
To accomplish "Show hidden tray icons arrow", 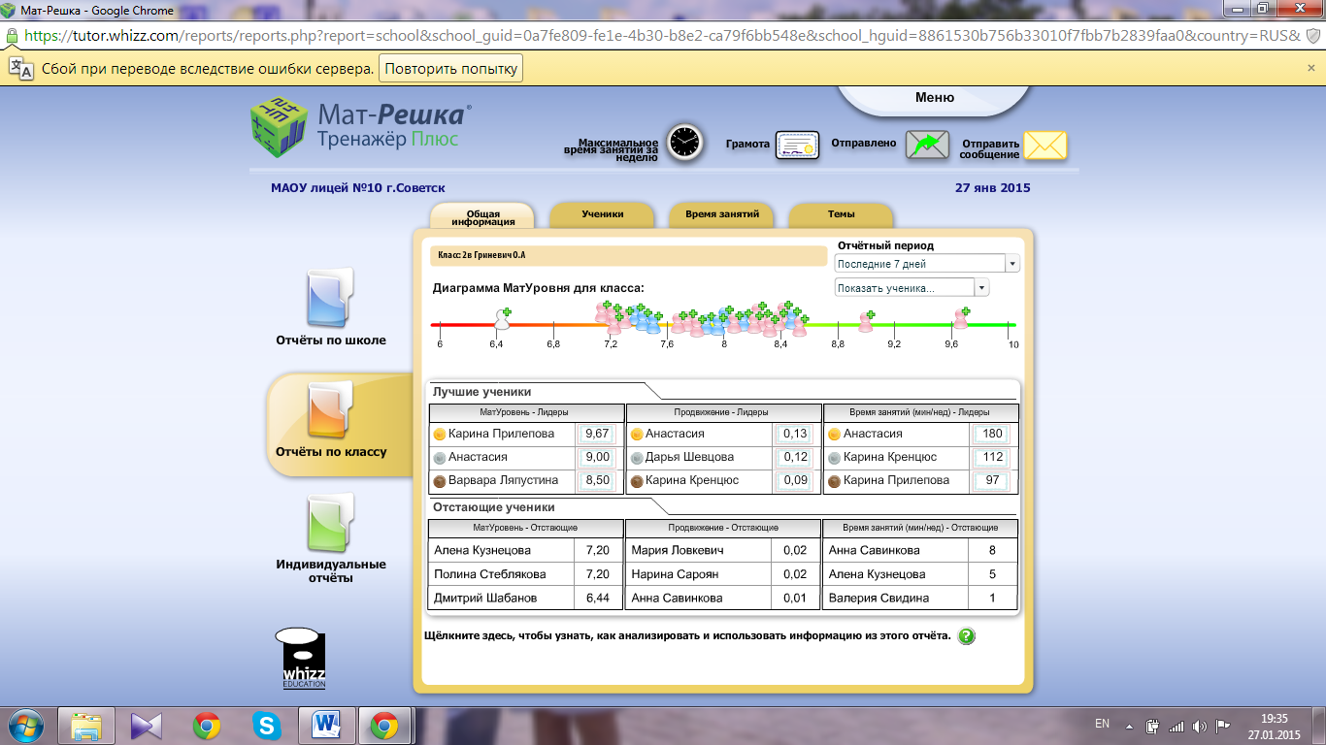I will (x=1129, y=726).
